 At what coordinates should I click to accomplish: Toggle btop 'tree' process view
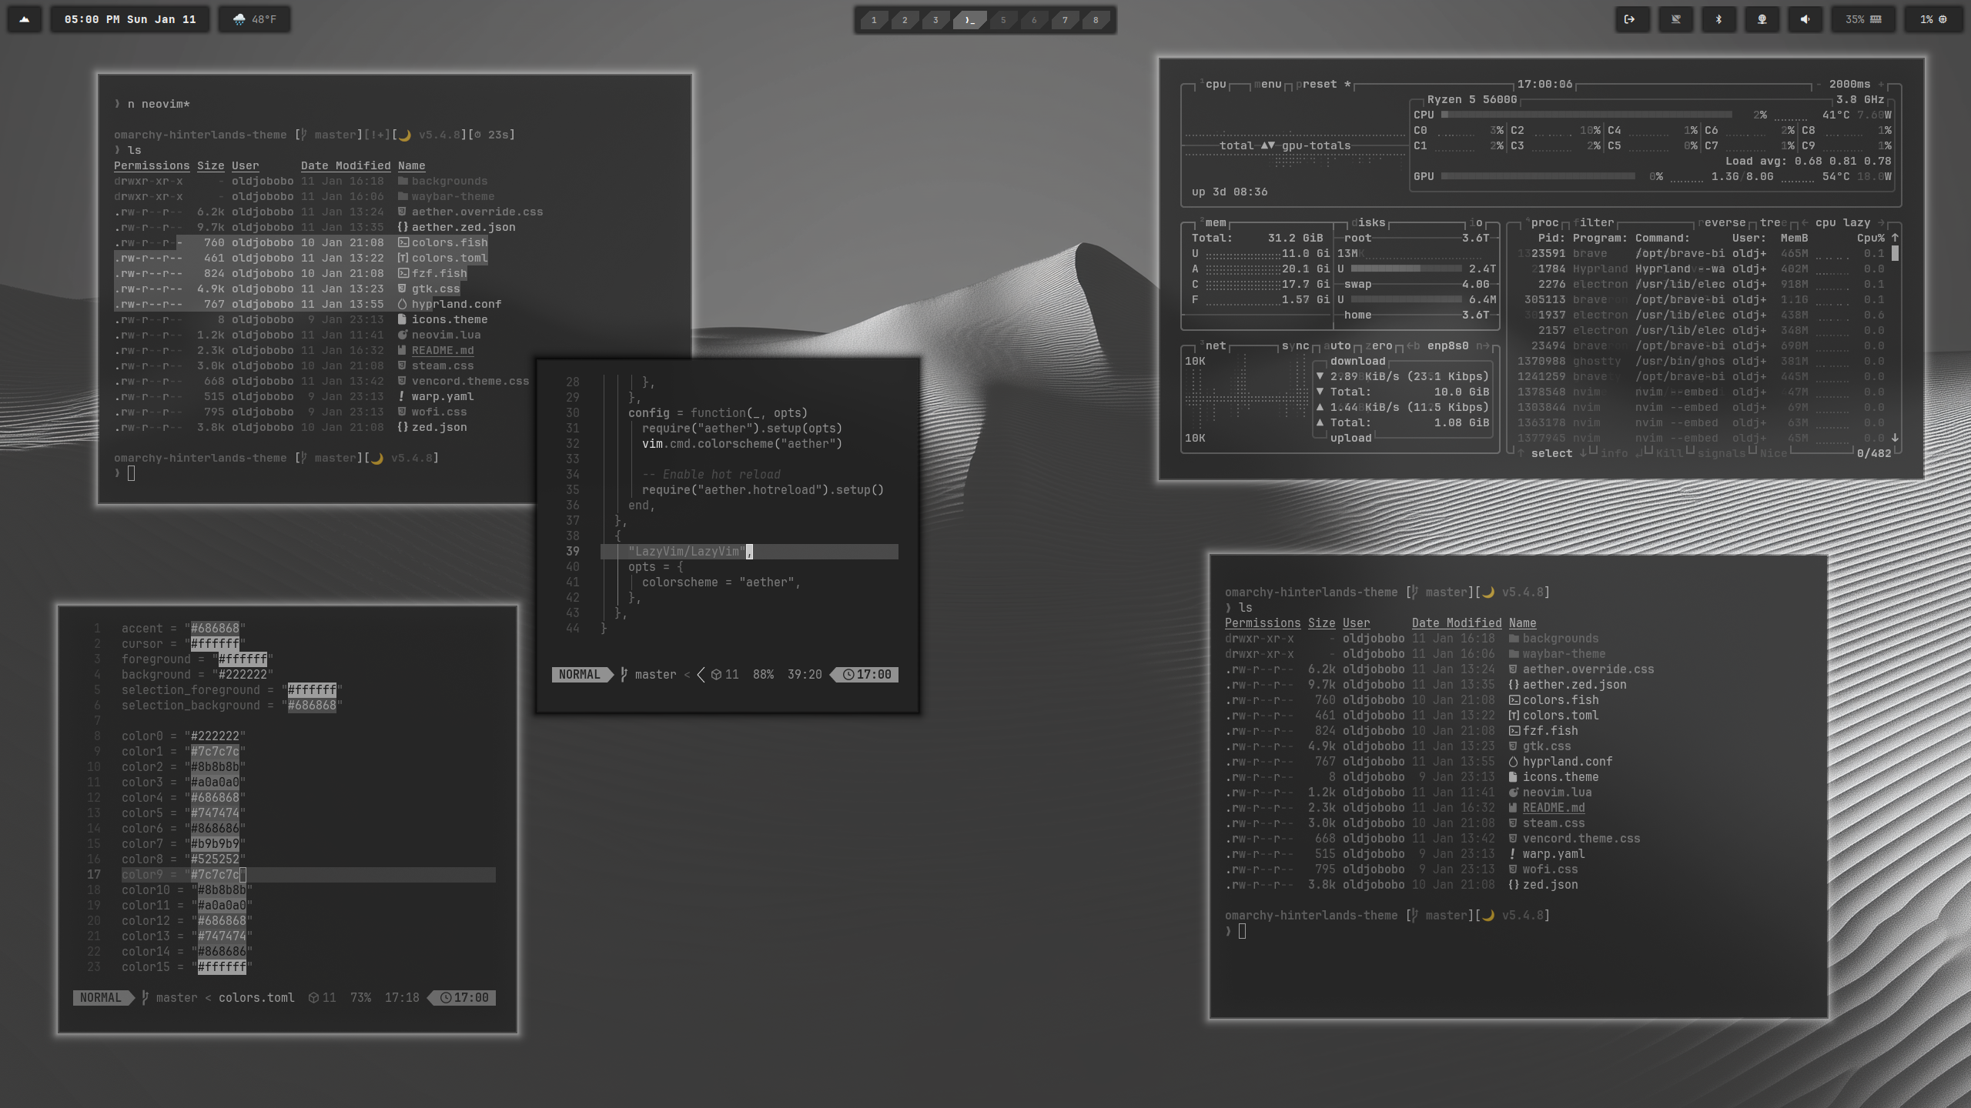click(x=1772, y=222)
